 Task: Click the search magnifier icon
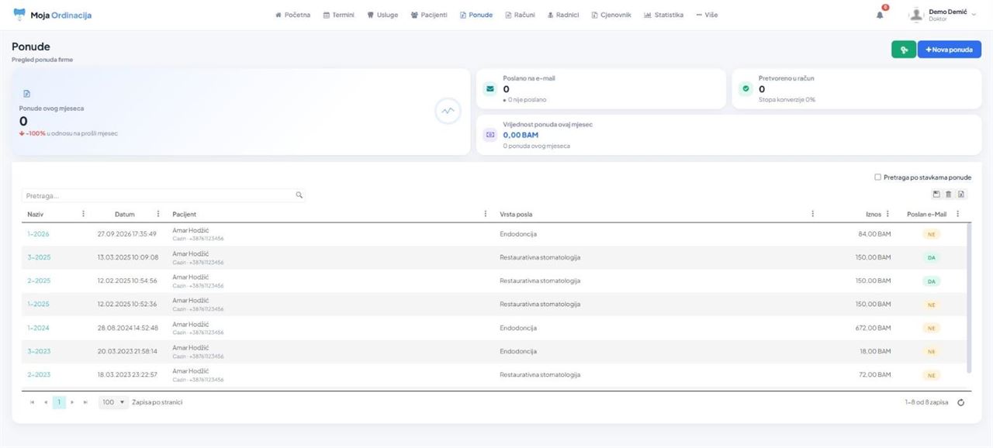[299, 195]
